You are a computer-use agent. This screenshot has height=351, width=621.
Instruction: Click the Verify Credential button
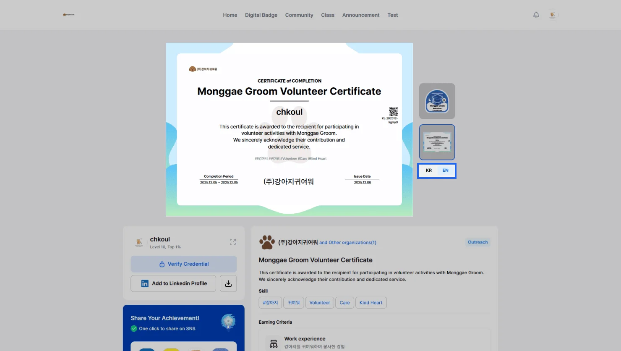click(x=184, y=264)
